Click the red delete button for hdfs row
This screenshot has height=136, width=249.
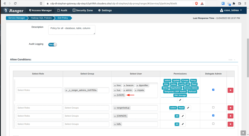pos(230,124)
